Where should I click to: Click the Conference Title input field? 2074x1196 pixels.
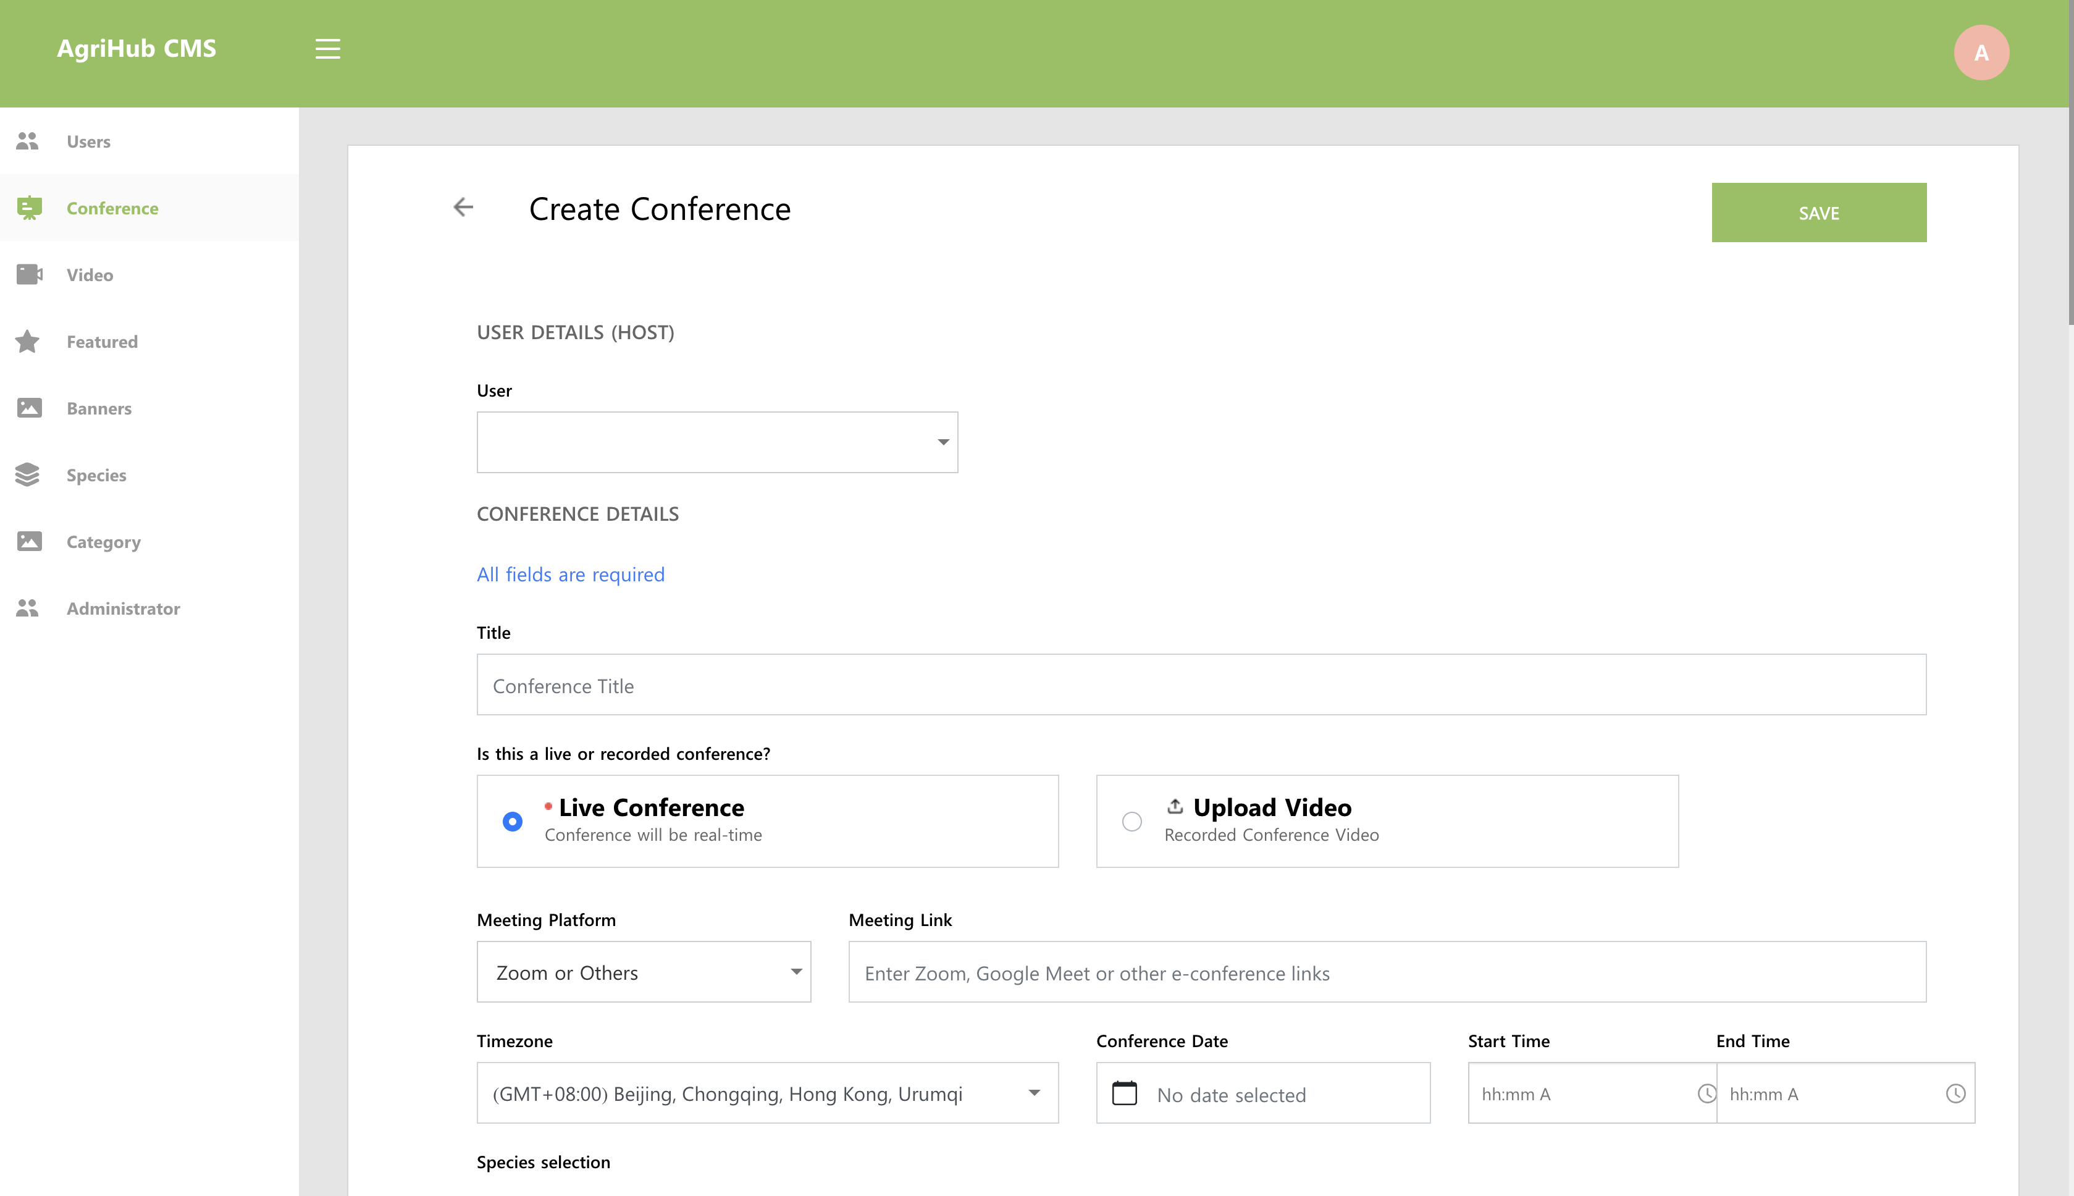1201,685
